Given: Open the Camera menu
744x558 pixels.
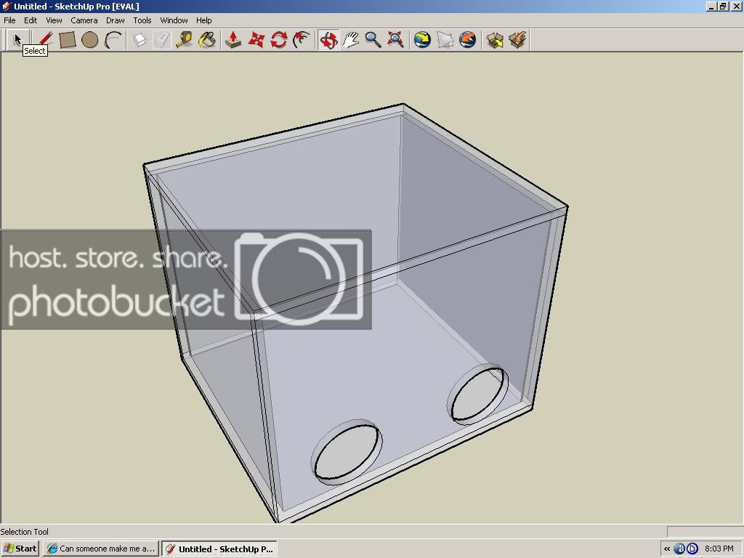Looking at the screenshot, I should (x=84, y=20).
